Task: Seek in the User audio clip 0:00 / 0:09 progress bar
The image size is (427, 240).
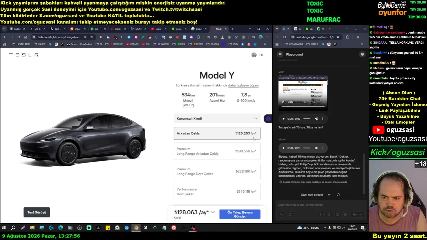Action: 307,119
